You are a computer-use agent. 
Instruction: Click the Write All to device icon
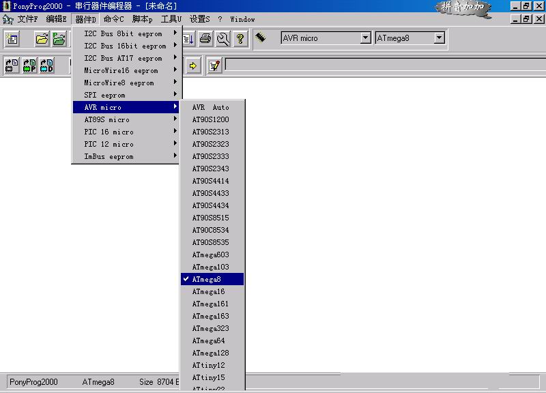click(x=12, y=65)
